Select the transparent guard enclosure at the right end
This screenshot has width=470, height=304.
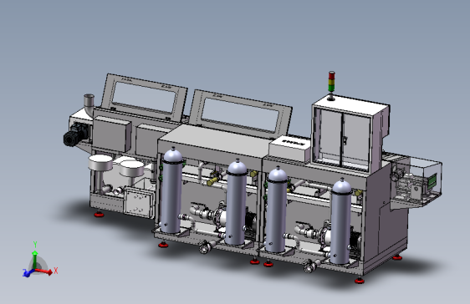point(416,180)
